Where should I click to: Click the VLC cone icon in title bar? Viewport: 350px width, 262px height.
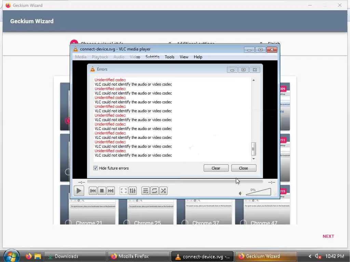[x=76, y=49]
